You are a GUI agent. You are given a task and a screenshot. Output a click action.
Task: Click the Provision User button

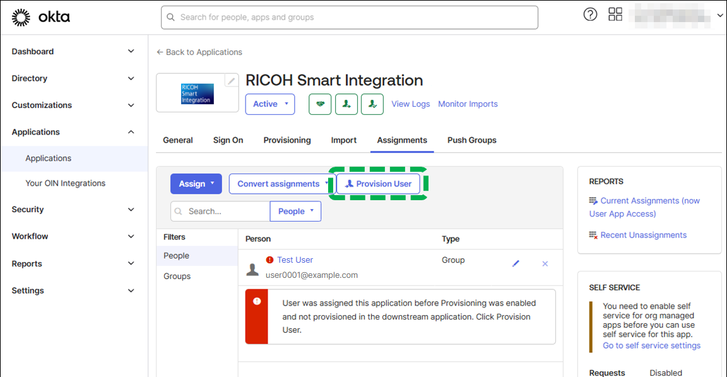[x=378, y=184]
